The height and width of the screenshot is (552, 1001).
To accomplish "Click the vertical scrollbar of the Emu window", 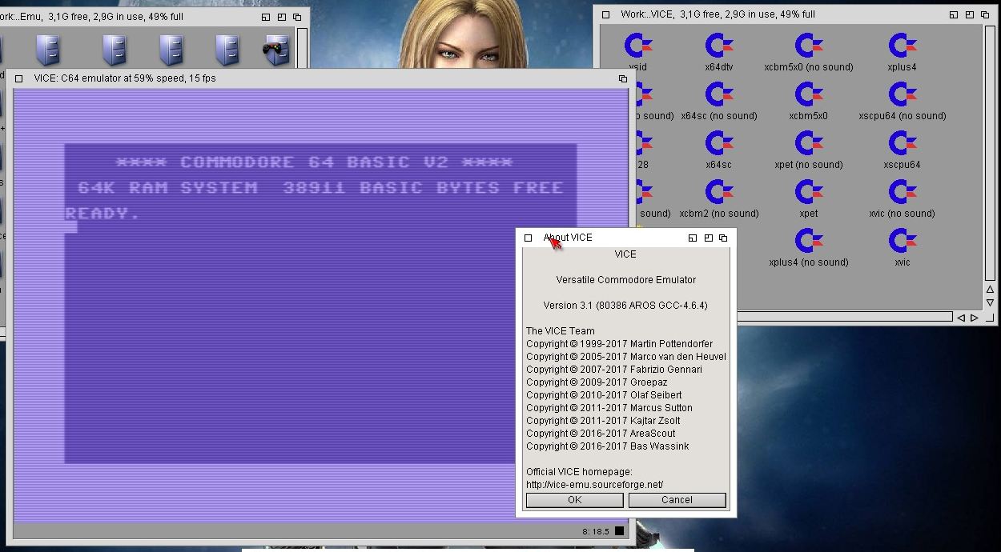I will click(302, 48).
